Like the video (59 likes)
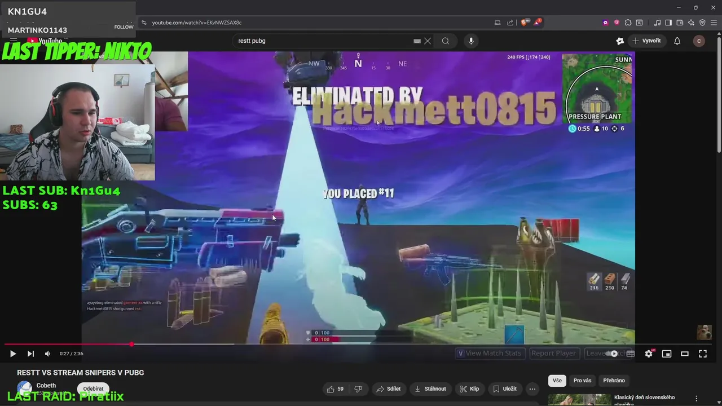This screenshot has height=406, width=722. click(335, 389)
